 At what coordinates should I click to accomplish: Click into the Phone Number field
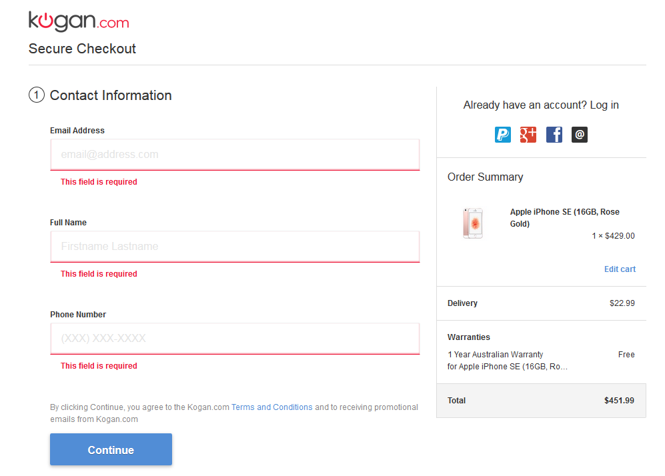coord(235,339)
